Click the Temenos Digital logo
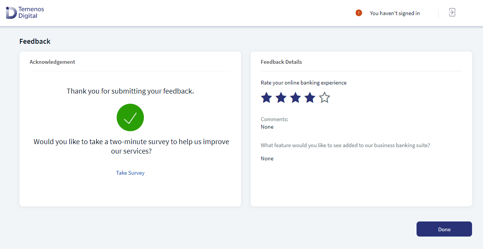Viewport: 483px width, 249px height. point(25,12)
